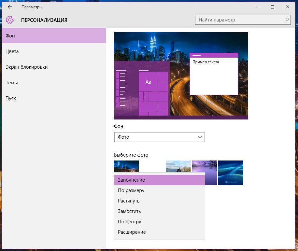The image size is (298, 251).
Task: Choose the 'Замостить' position option
Action: [x=159, y=211]
